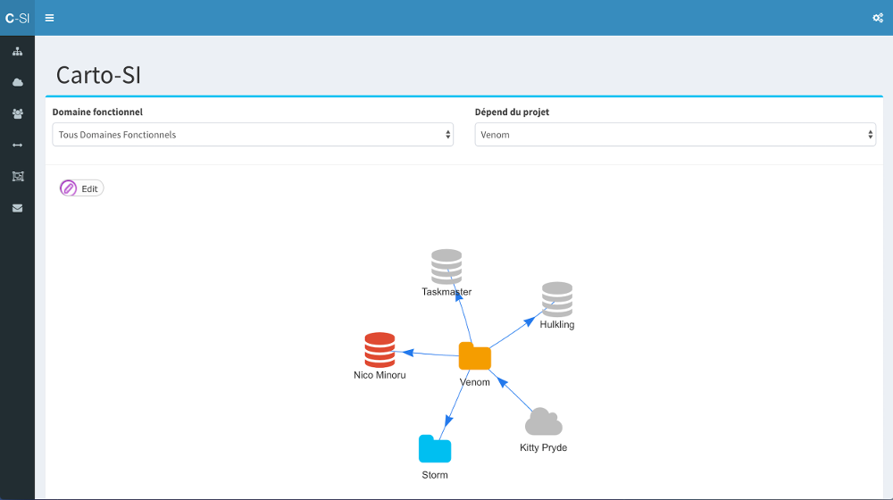This screenshot has height=500, width=893.
Task: Click the Hulkling database node
Action: click(557, 300)
